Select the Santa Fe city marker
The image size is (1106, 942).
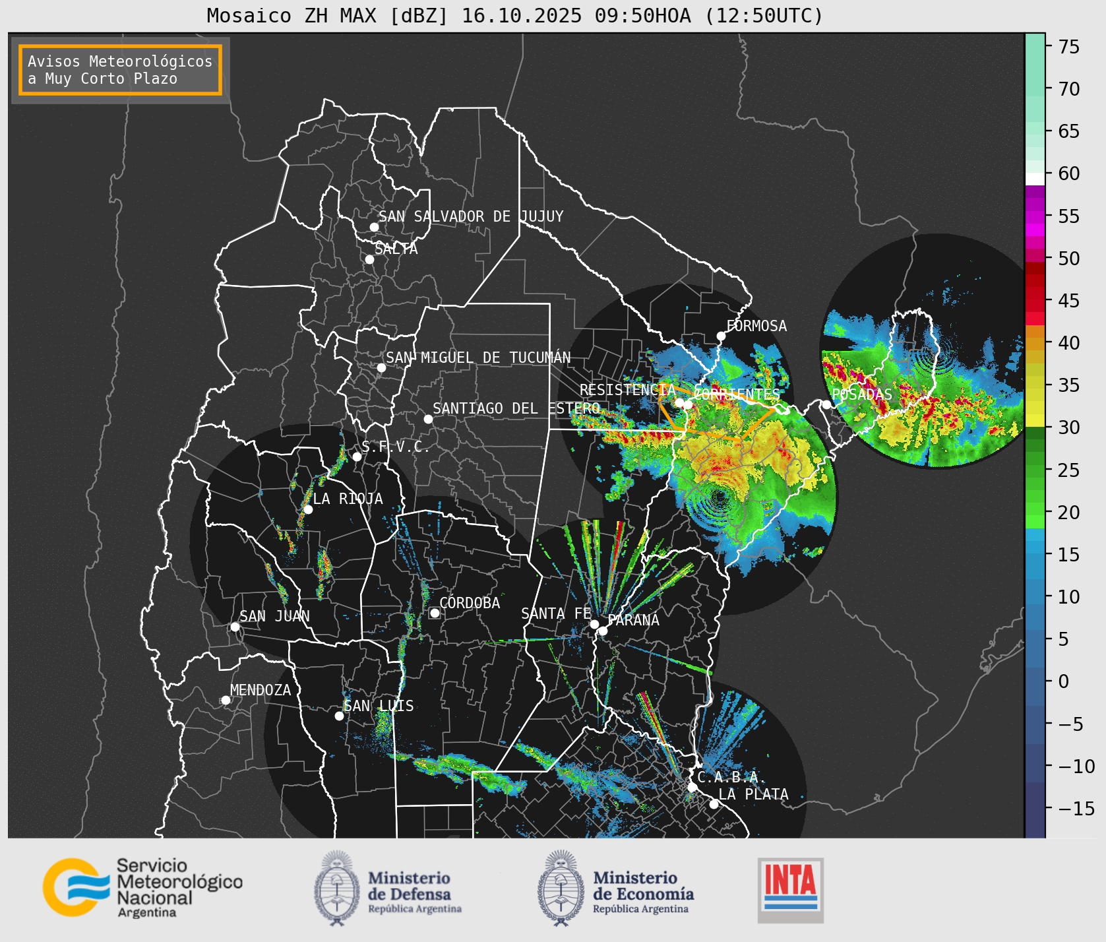tap(594, 624)
